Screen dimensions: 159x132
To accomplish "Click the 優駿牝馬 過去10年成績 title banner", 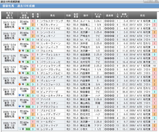I will (79, 6).
